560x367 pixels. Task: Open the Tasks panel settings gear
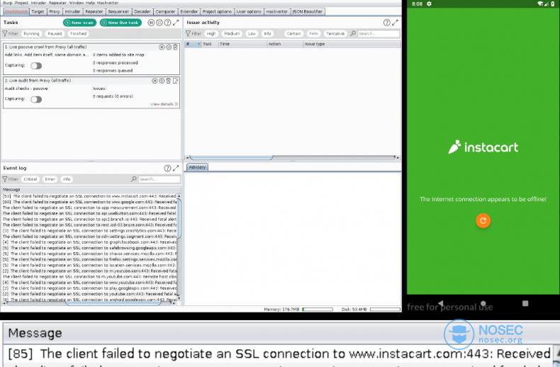[x=159, y=23]
